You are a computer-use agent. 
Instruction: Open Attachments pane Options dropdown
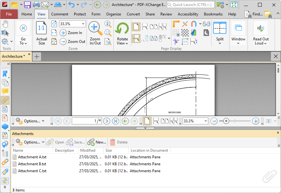pyautogui.click(x=30, y=142)
